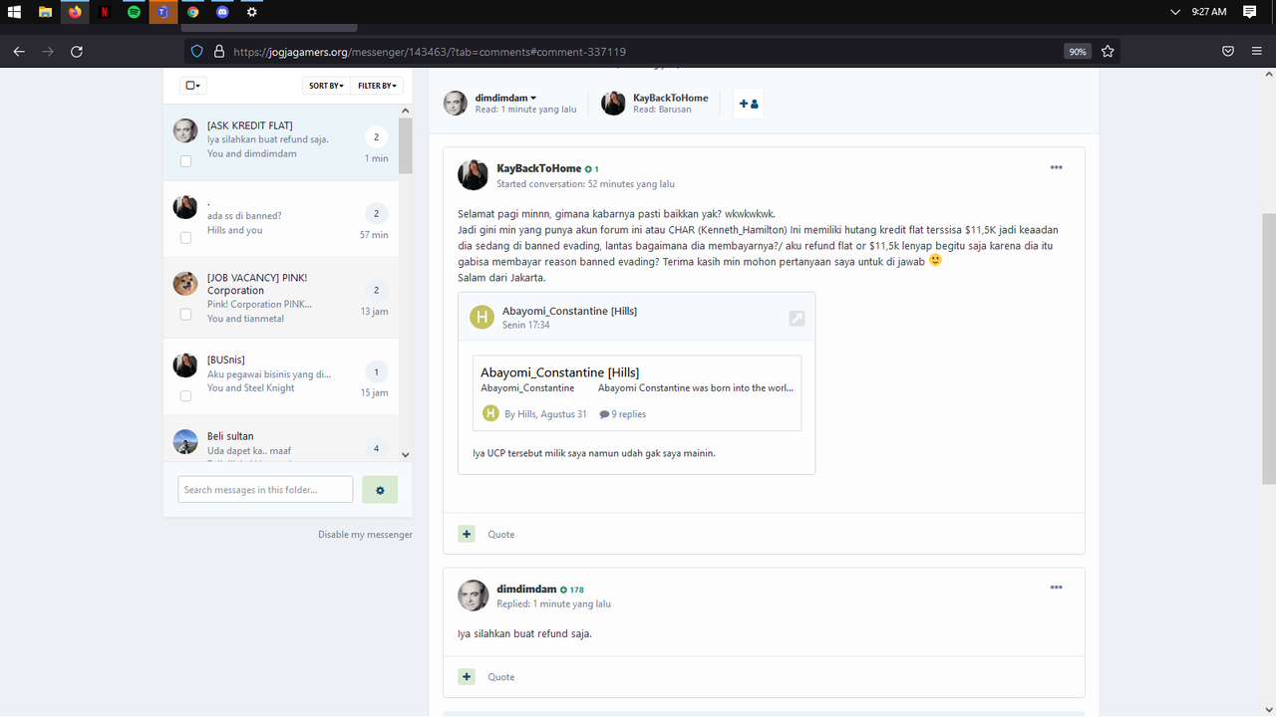Open the SORT BY dropdown
The image size is (1276, 717).
click(326, 86)
